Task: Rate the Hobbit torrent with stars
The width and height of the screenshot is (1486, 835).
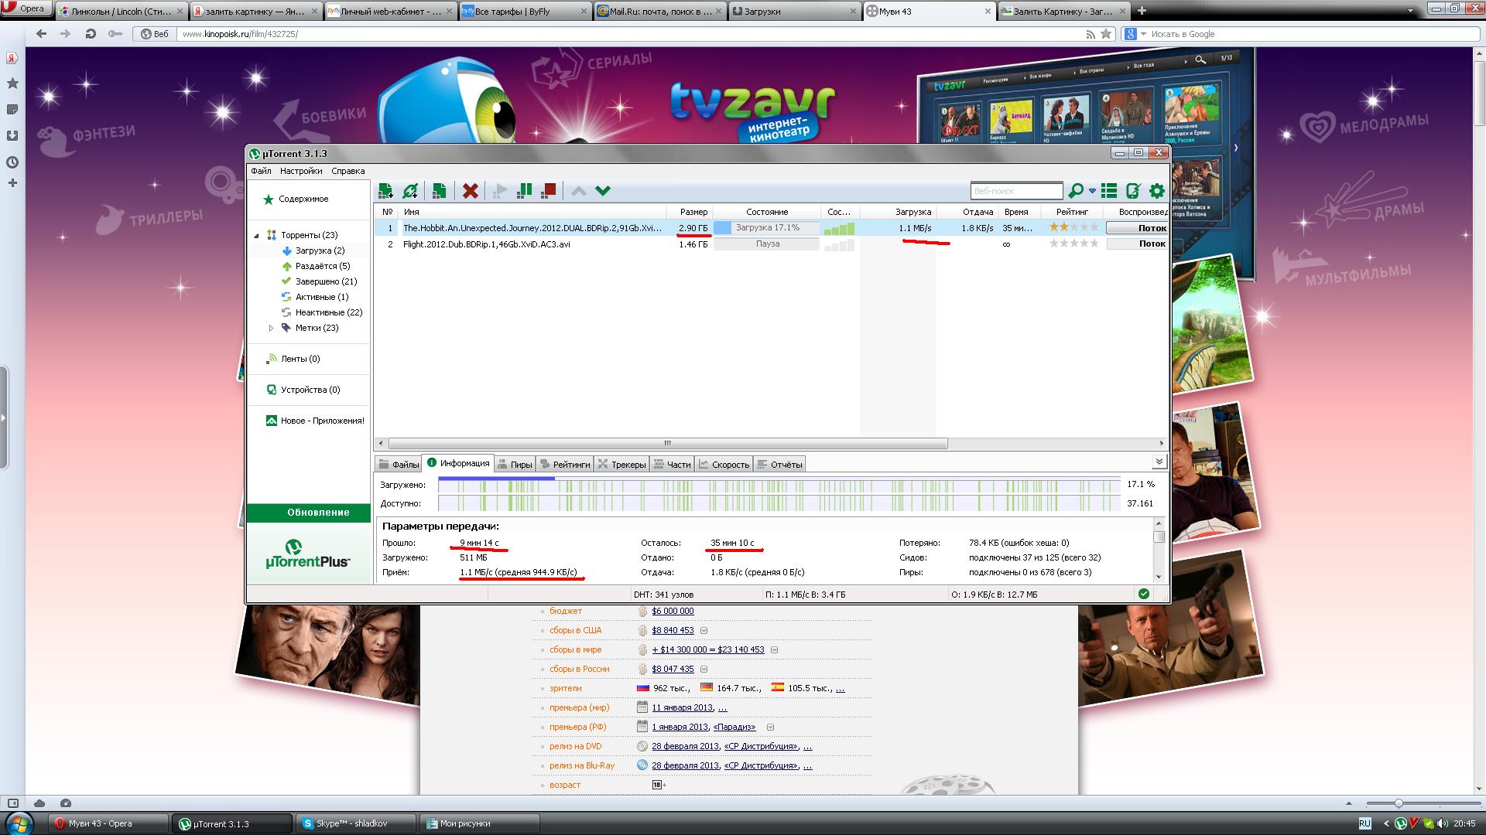Action: [1073, 227]
